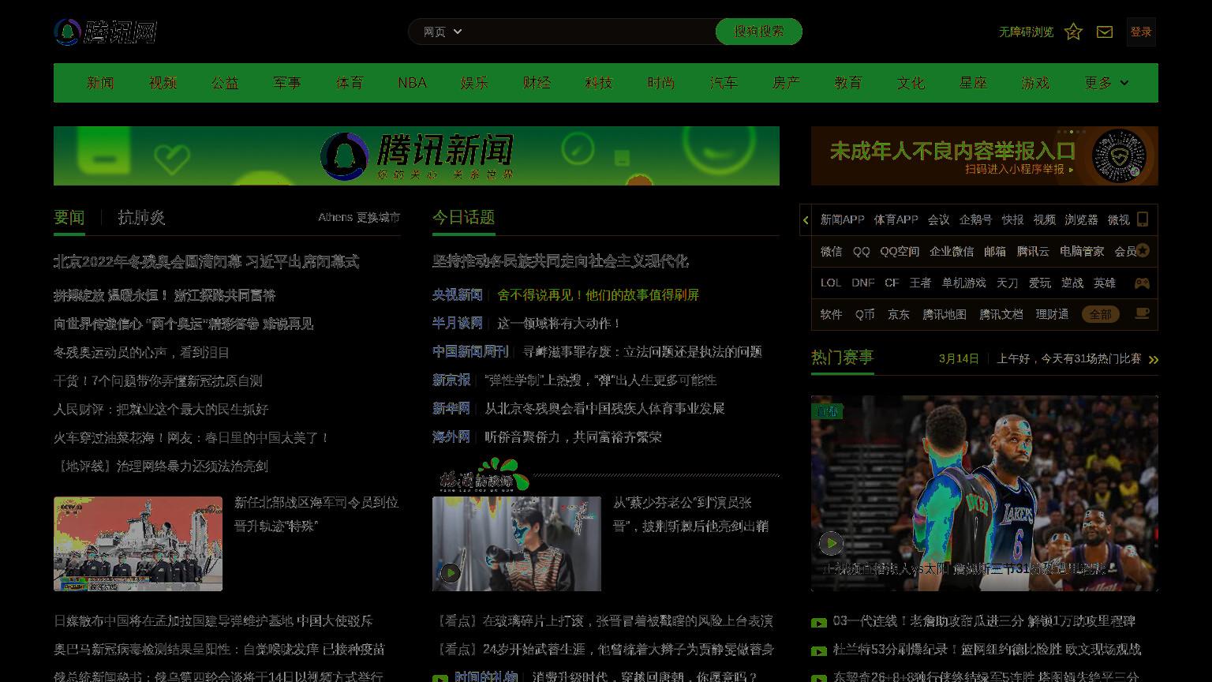Click the video icon beside 杜兰特53分 headline

[x=819, y=650]
